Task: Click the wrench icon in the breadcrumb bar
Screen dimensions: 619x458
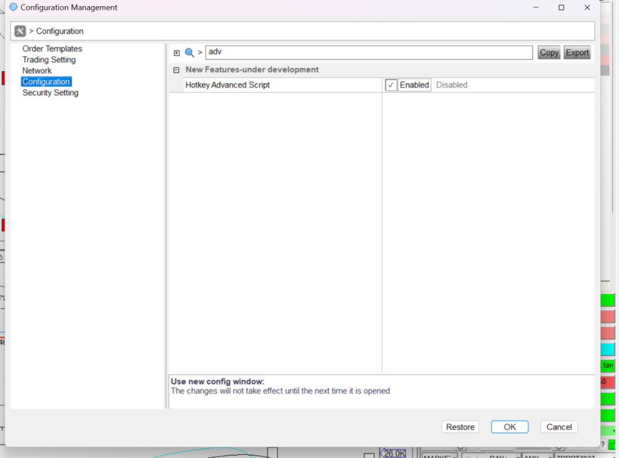Action: [x=20, y=31]
